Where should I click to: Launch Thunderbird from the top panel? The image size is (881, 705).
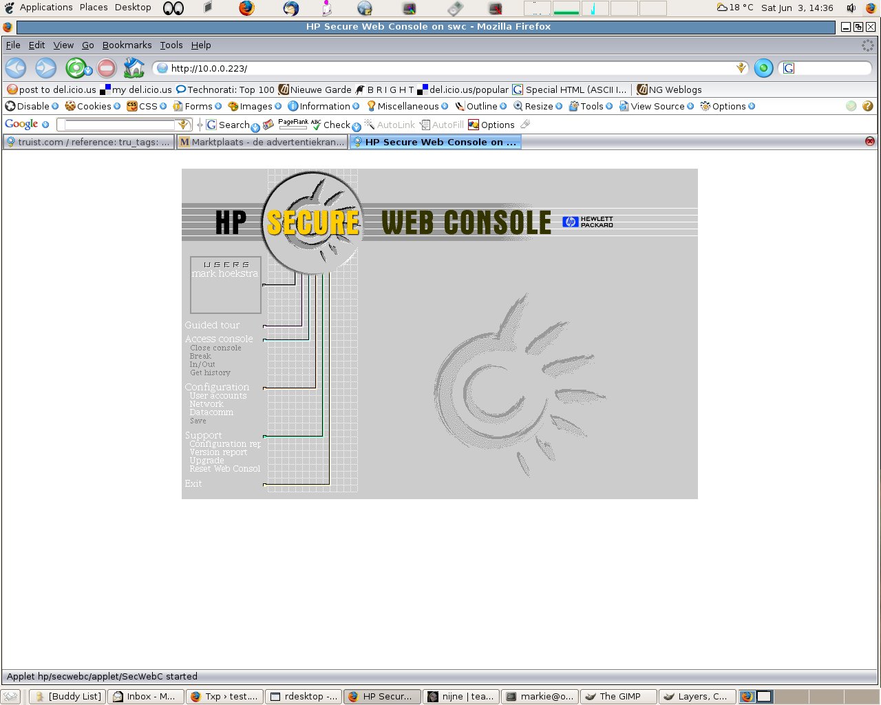click(x=291, y=8)
